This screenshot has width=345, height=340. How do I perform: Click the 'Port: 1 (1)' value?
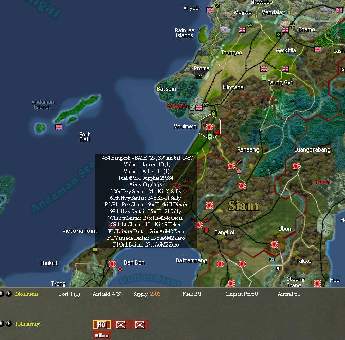69,294
